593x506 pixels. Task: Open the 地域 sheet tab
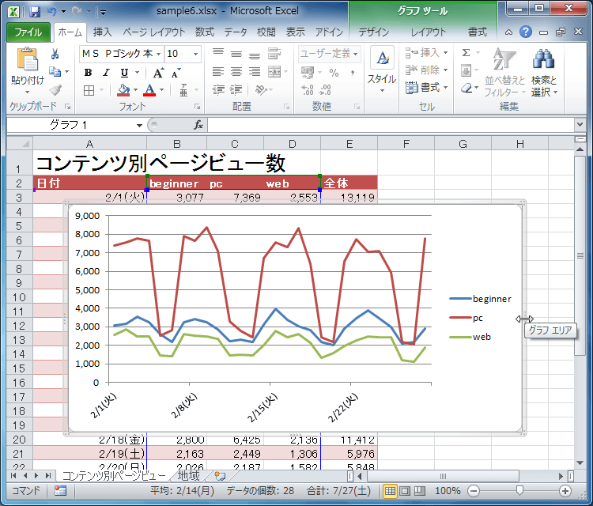[x=188, y=476]
